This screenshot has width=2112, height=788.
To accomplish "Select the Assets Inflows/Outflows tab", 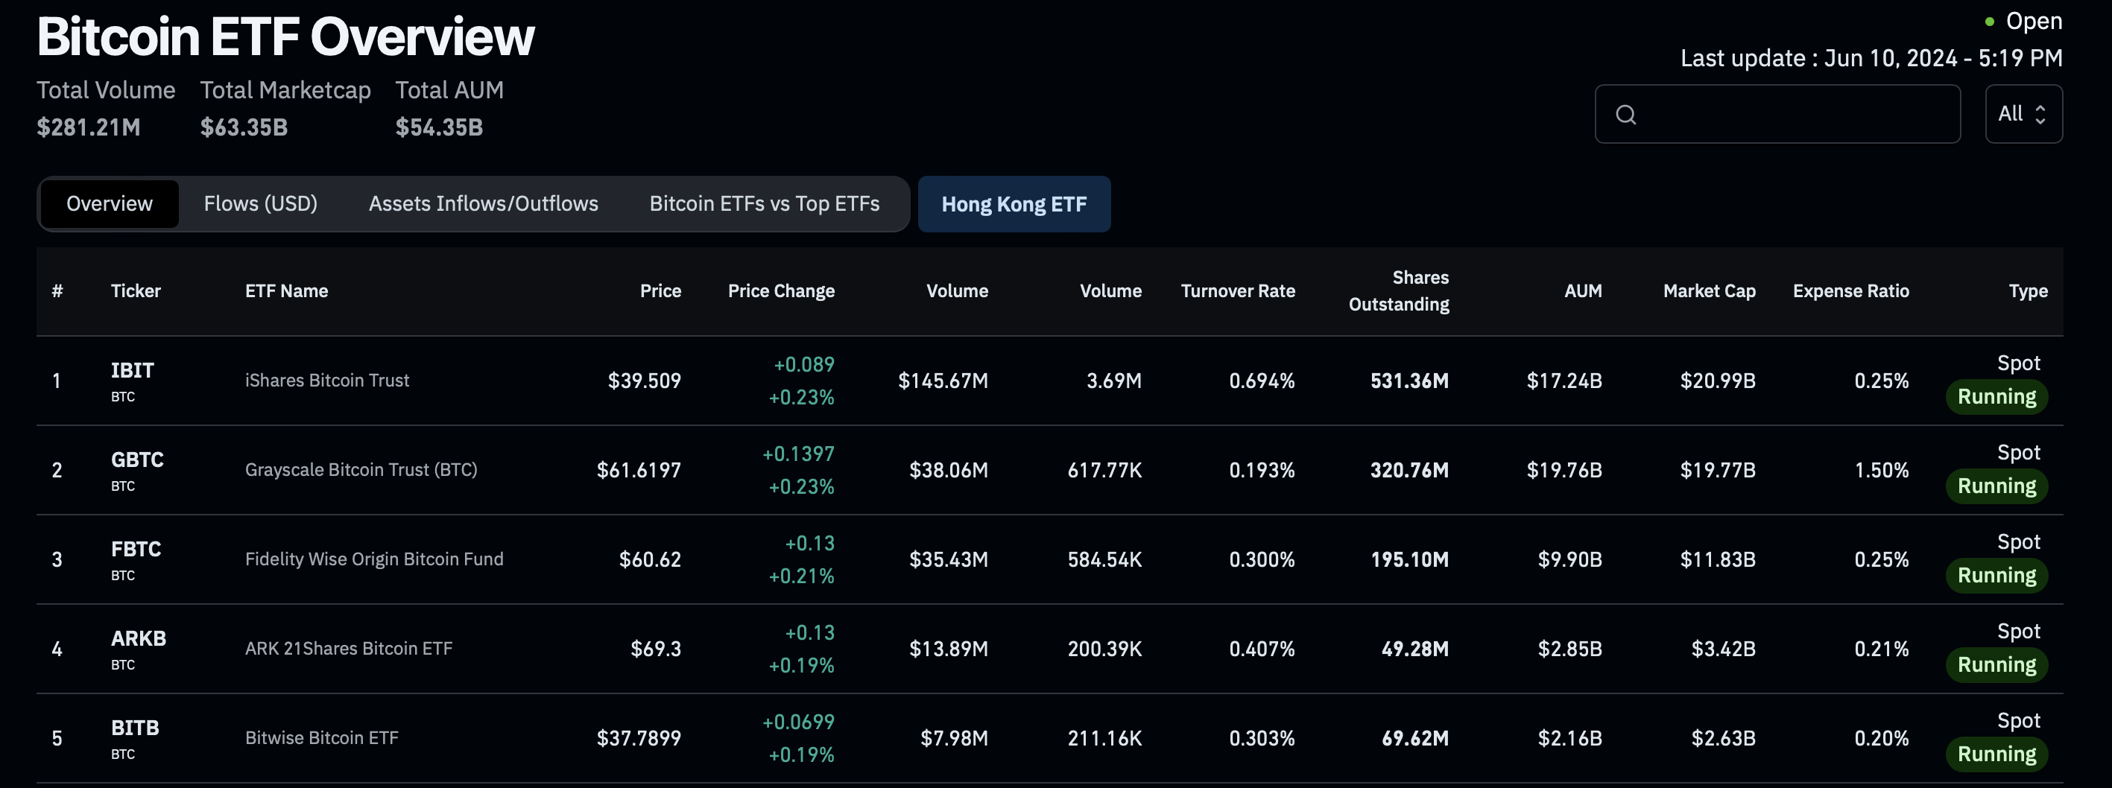I will [483, 204].
